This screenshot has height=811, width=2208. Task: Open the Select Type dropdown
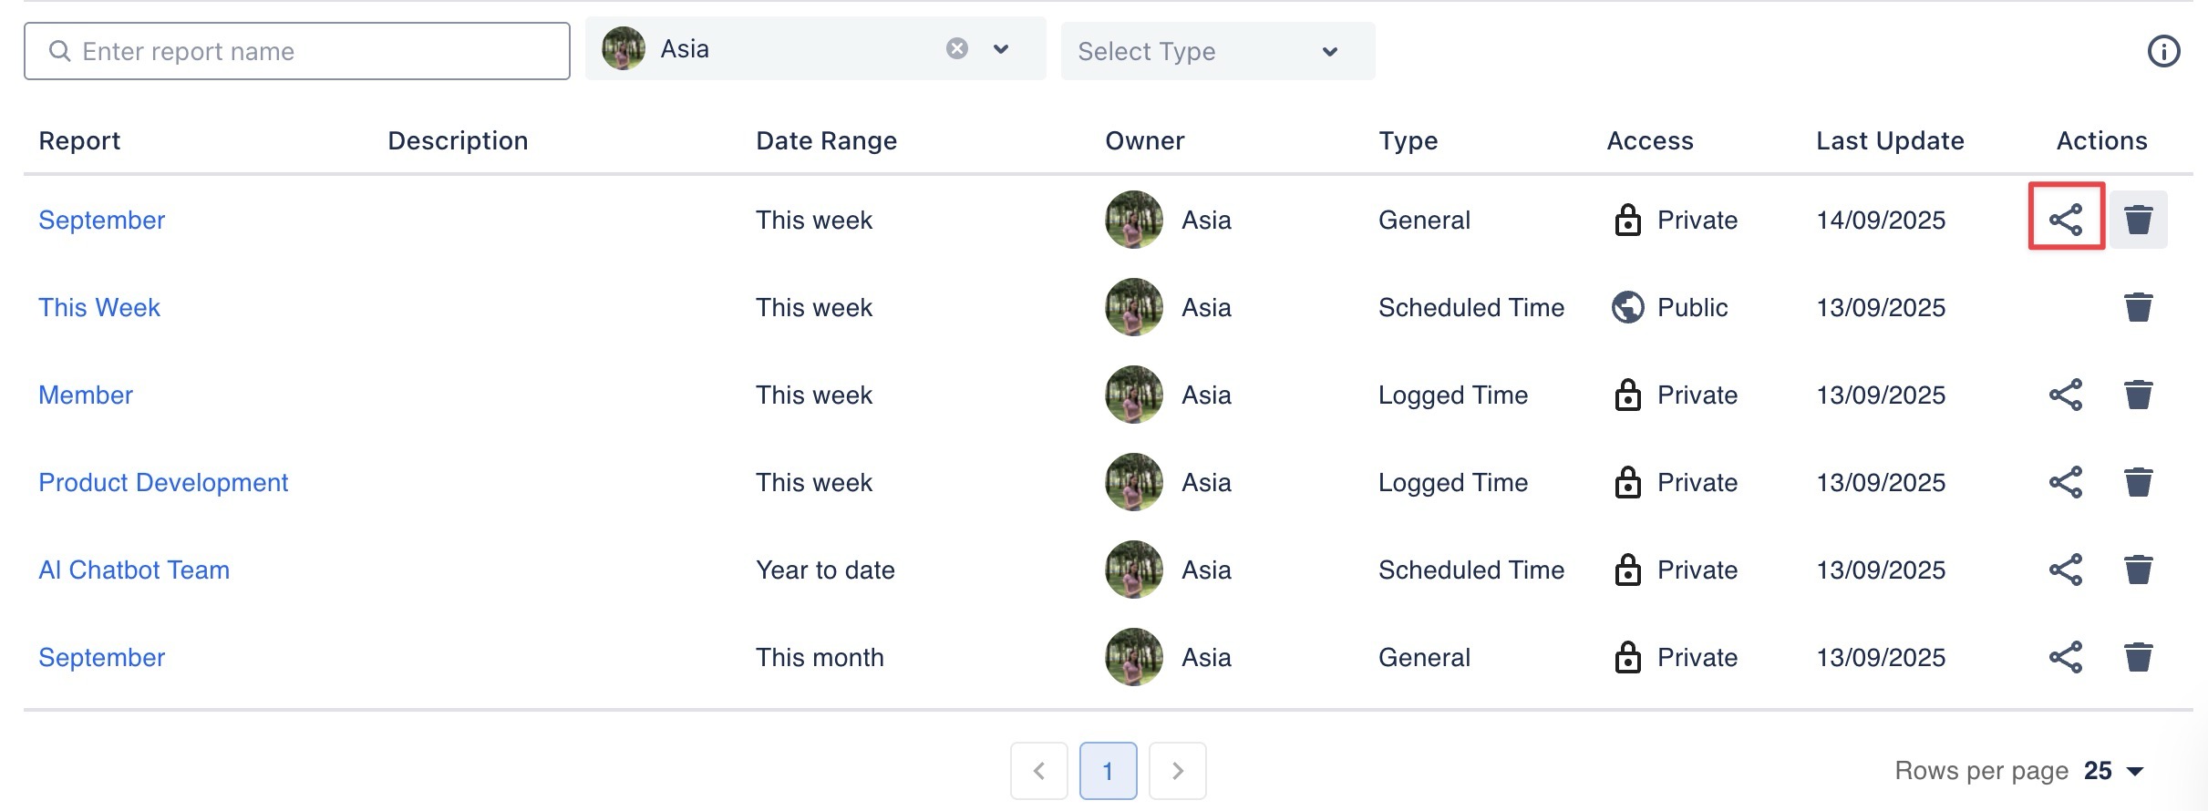pos(1217,51)
